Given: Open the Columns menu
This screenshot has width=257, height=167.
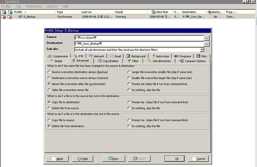Looking at the screenshot, I should [52, 6].
